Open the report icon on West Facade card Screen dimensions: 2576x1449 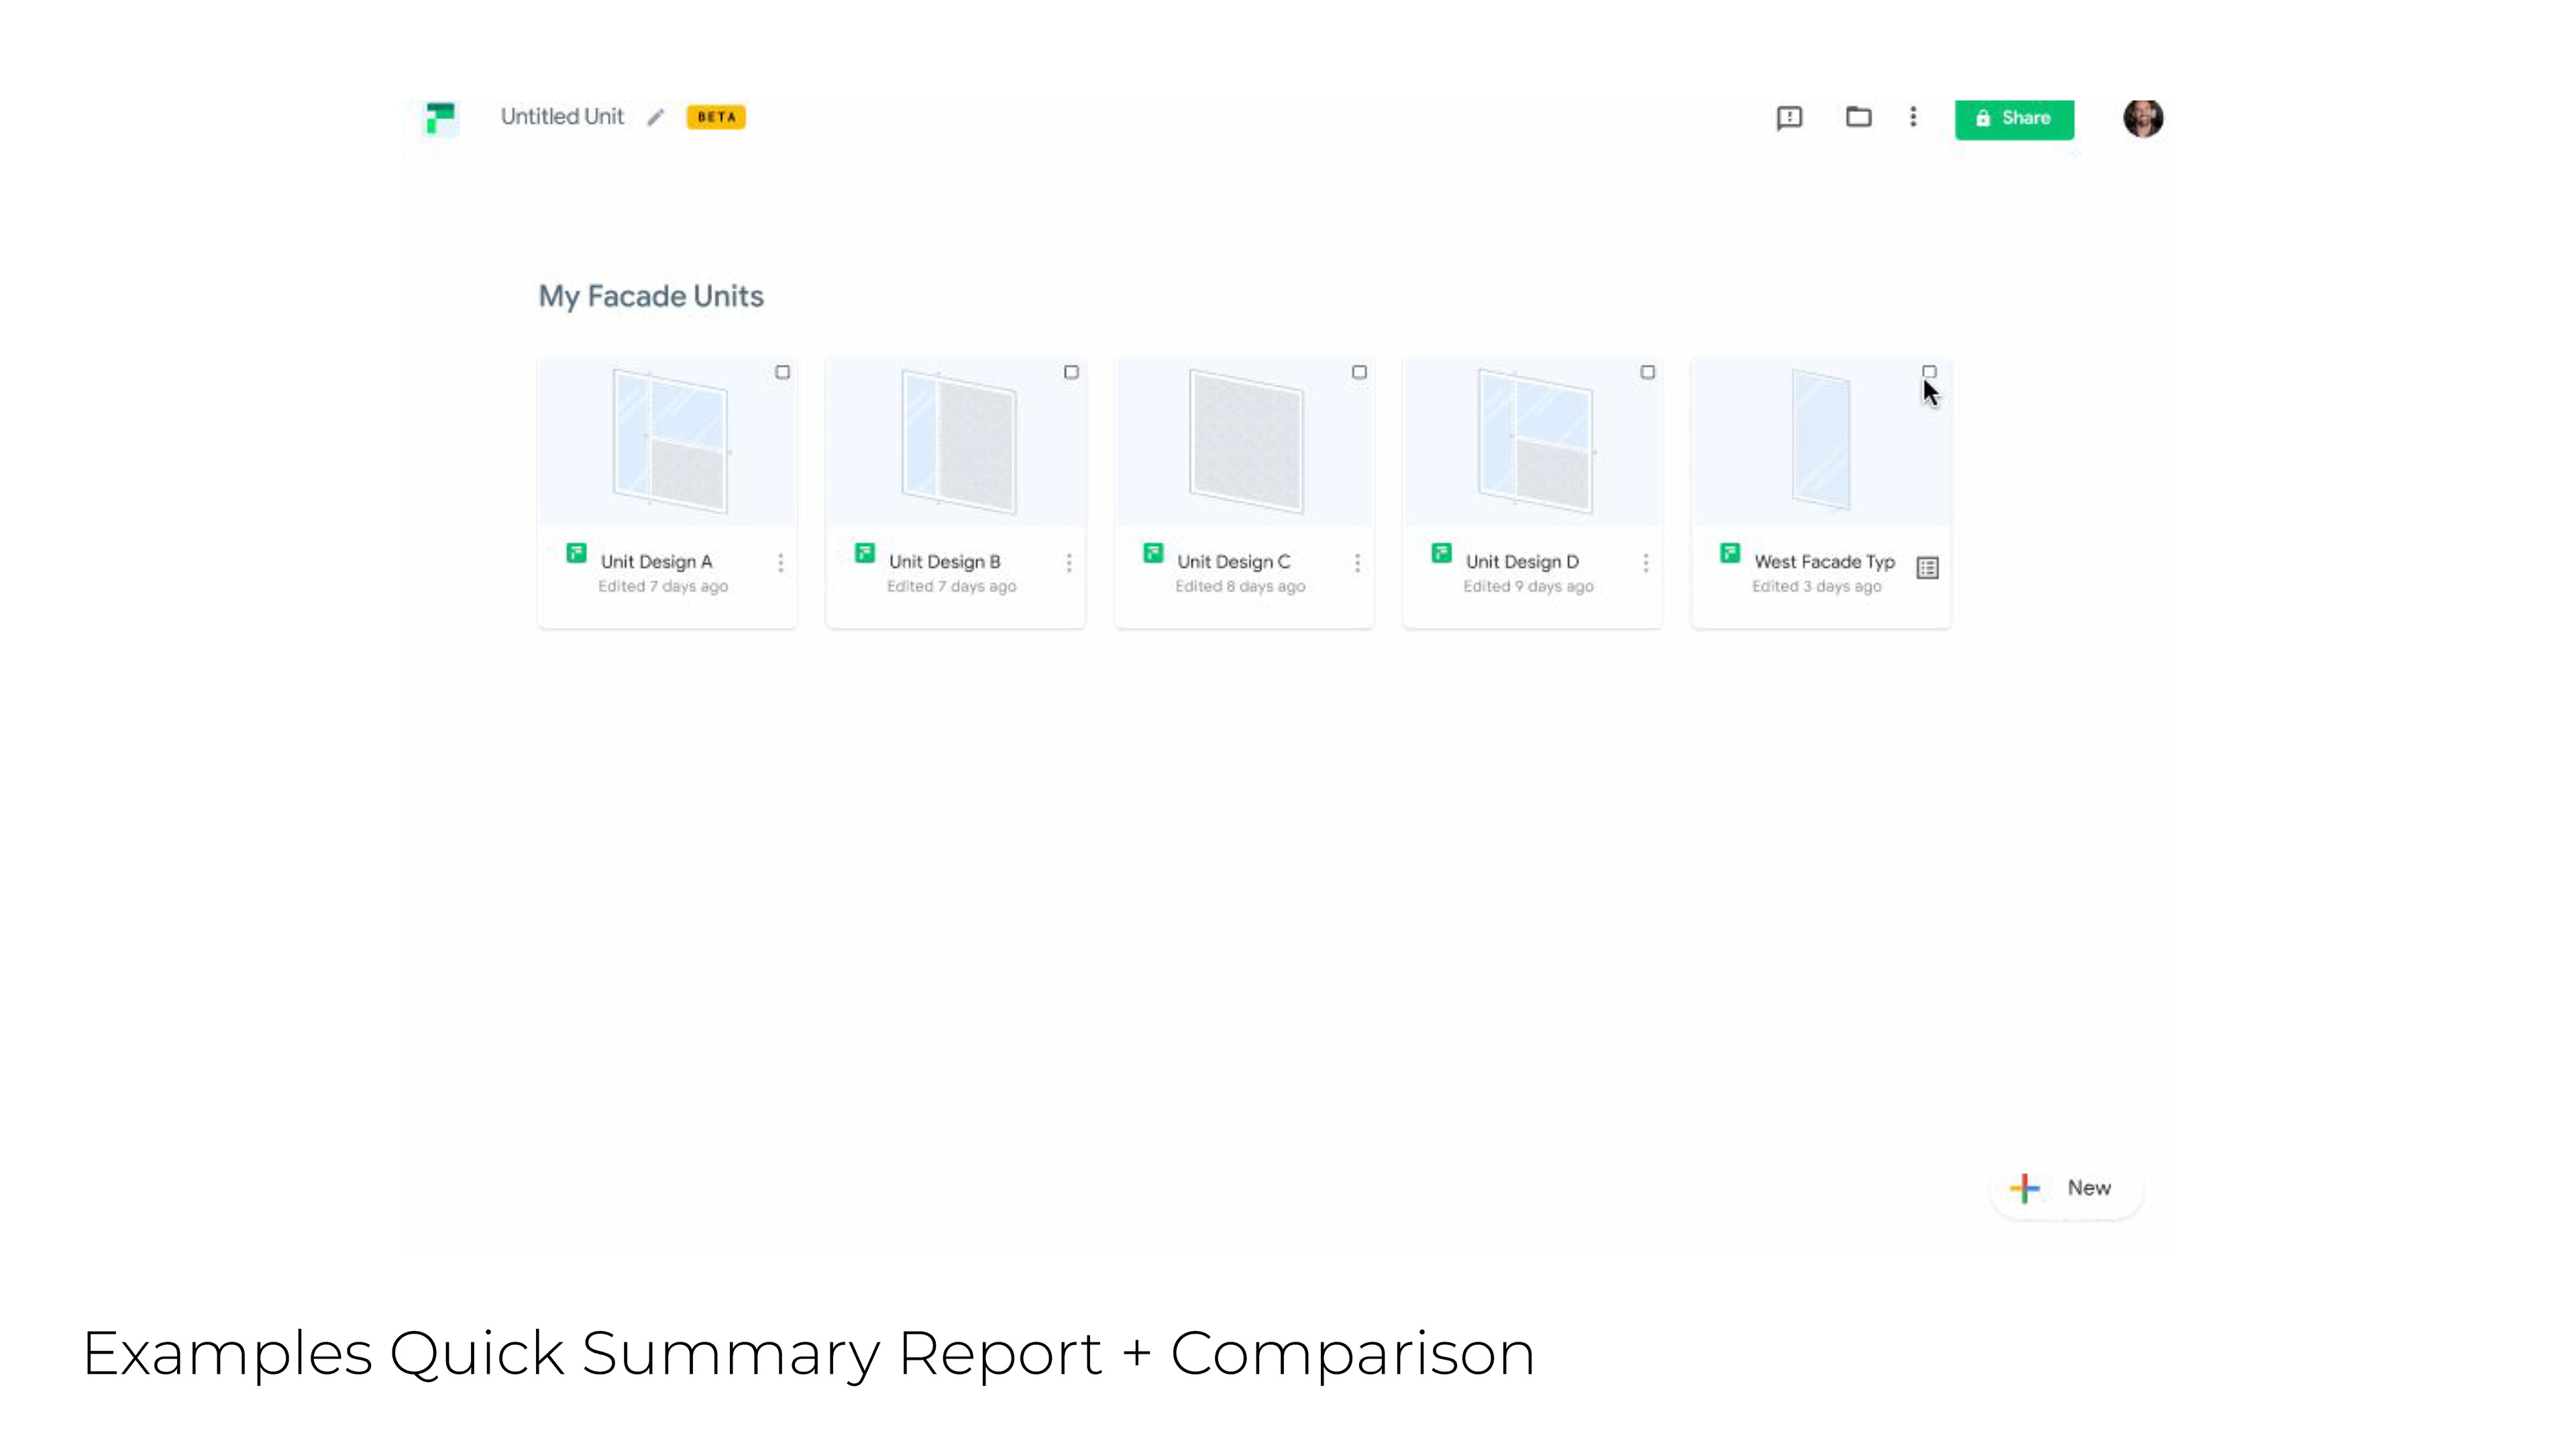[x=1927, y=568]
